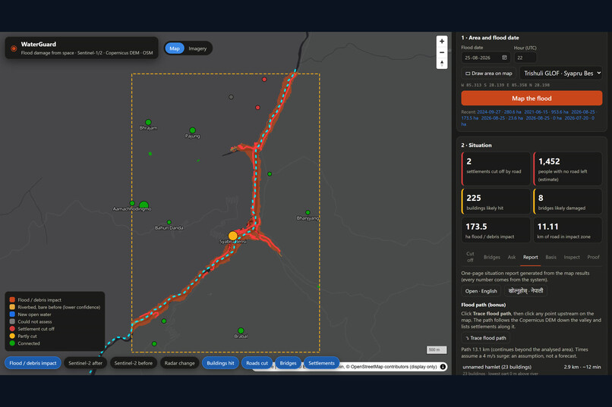Click the large green Aamachhodingmo marker

point(144,205)
